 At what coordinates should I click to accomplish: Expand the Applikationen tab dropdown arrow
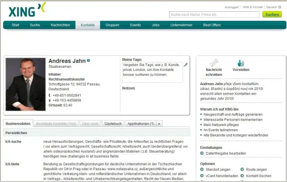159,124
